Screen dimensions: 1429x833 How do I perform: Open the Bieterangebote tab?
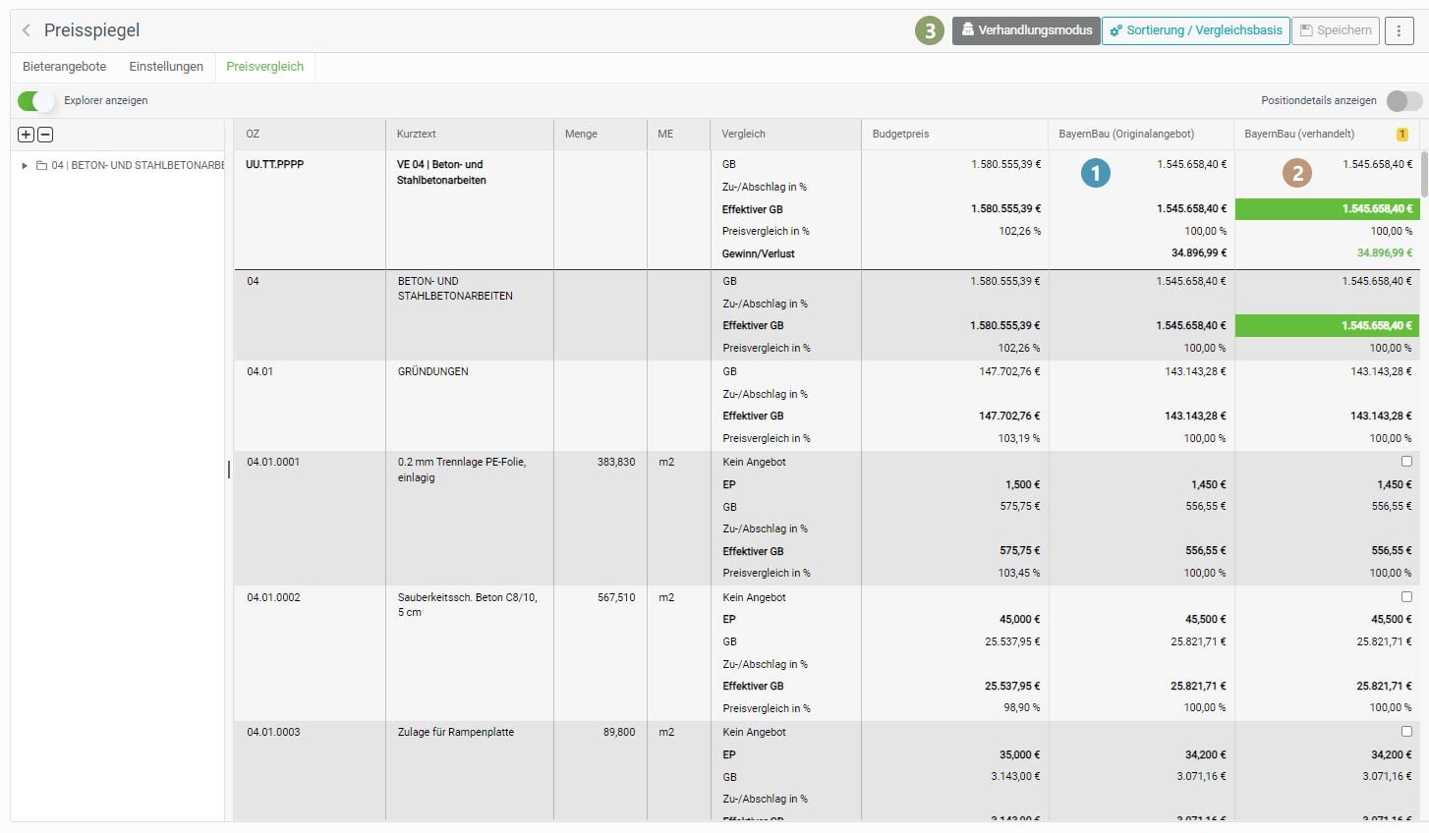(x=65, y=67)
